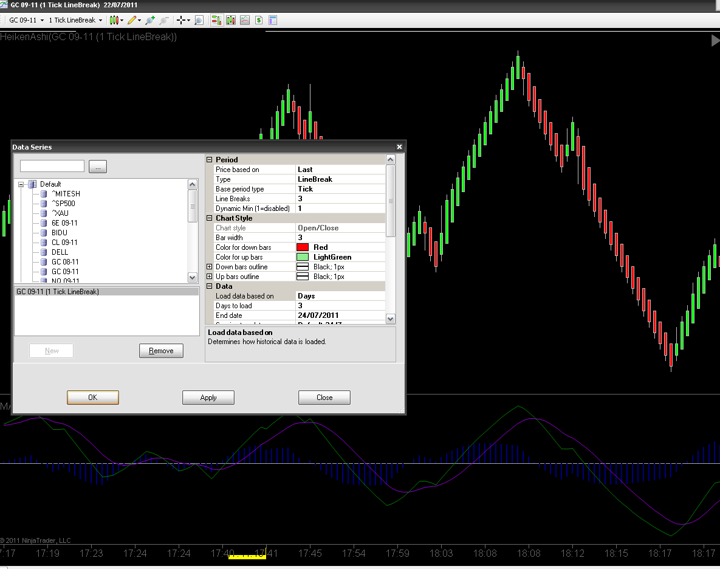Image resolution: width=720 pixels, height=569 pixels.
Task: Close the Data Series dialog with X
Action: tap(399, 147)
